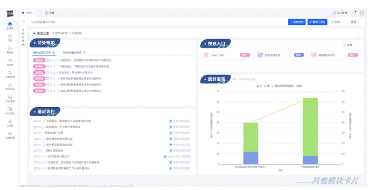Viewport: 369px width, 190px height.
Task: Switch to the 配置 top tab
Action: coord(50,13)
